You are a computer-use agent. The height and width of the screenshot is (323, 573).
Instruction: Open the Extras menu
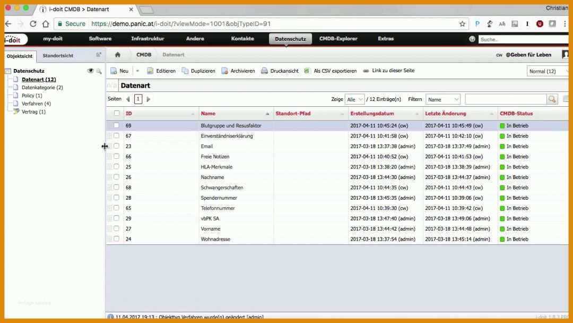click(386, 39)
